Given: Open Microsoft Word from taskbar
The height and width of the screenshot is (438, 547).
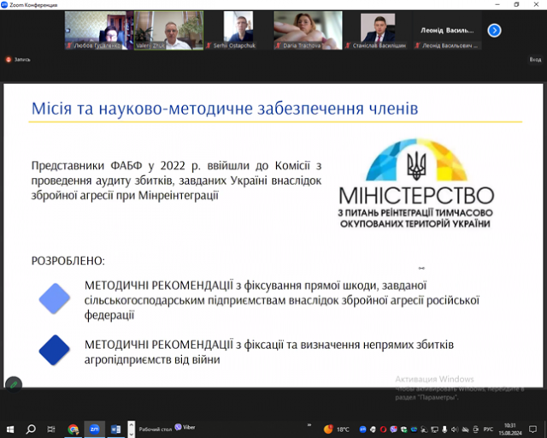Looking at the screenshot, I should (115, 429).
